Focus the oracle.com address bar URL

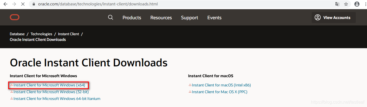pos(98,4)
